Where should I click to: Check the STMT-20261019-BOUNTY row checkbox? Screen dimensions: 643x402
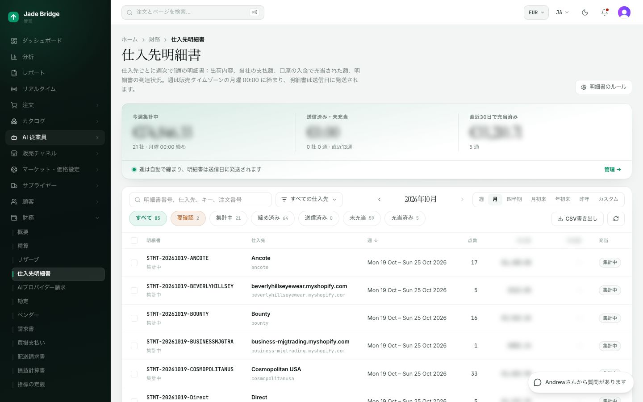(134, 318)
